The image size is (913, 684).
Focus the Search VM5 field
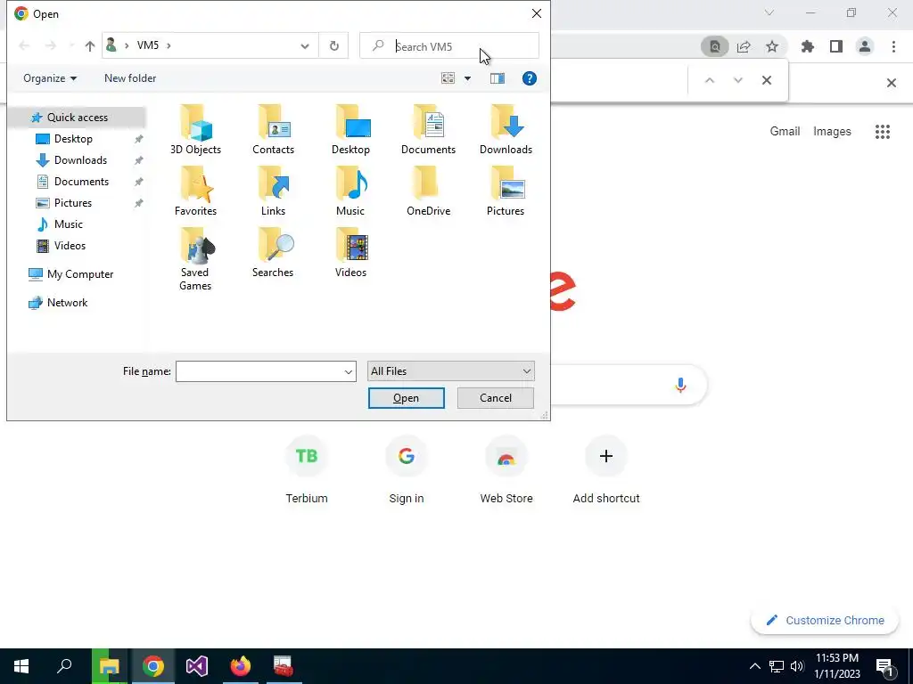(x=449, y=46)
